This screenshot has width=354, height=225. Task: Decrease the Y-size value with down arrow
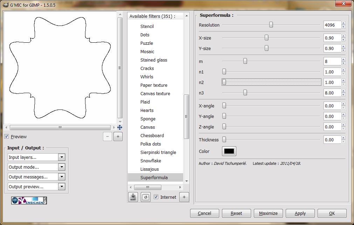pos(343,50)
